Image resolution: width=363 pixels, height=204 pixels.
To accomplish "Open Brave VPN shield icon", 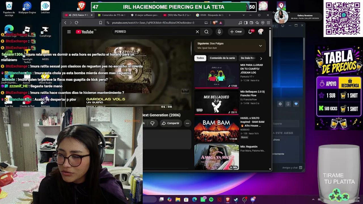I will pyautogui.click(x=263, y=23).
